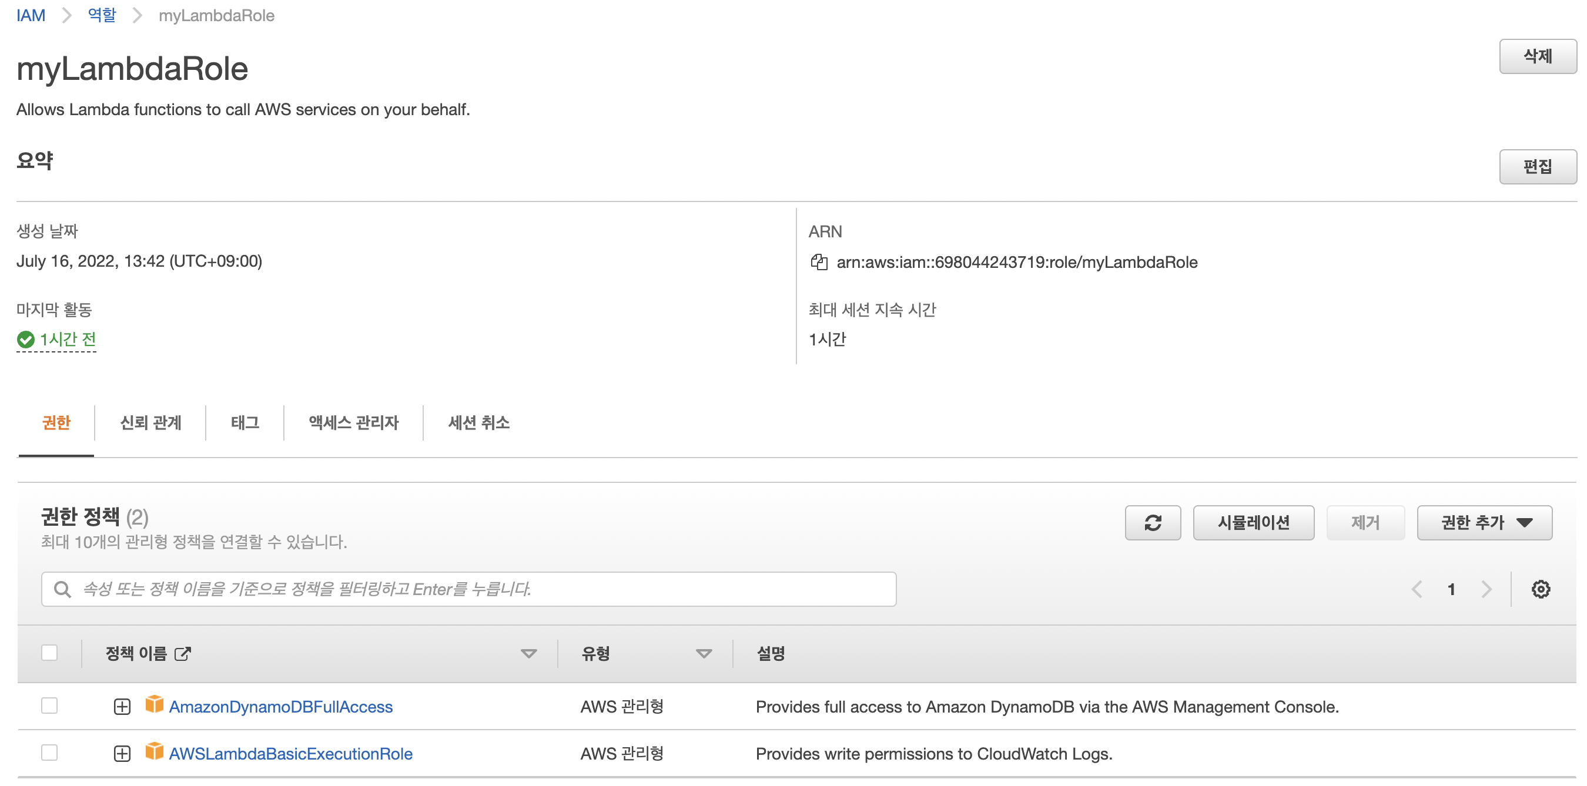Click the 제거 button
Image resolution: width=1587 pixels, height=786 pixels.
pyautogui.click(x=1365, y=523)
